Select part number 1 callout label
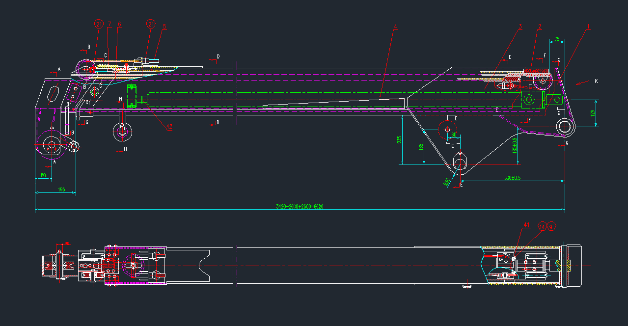 click(x=588, y=27)
